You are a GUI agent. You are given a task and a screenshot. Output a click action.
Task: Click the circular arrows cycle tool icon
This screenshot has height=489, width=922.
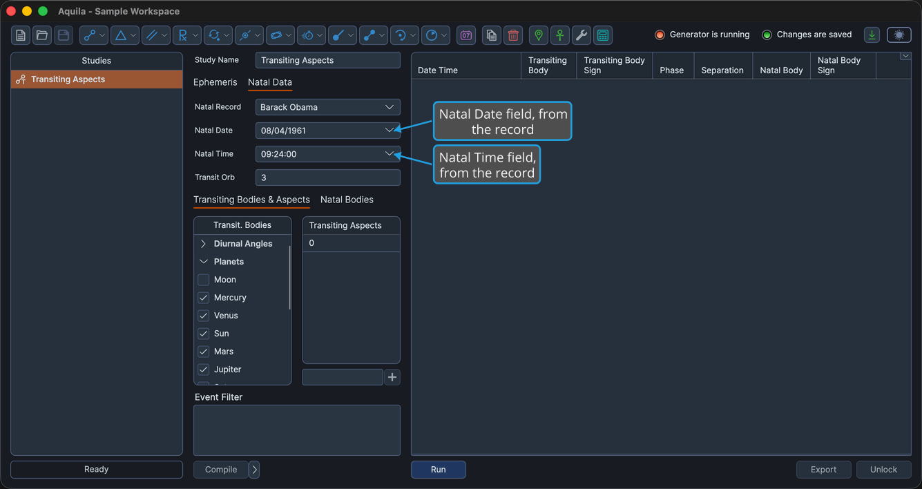point(214,35)
